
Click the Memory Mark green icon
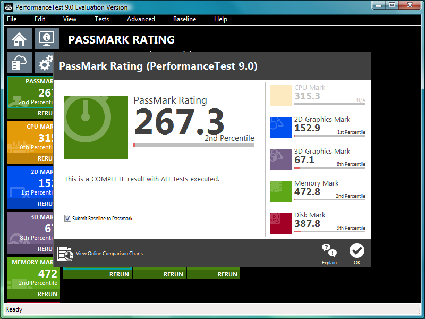281,191
